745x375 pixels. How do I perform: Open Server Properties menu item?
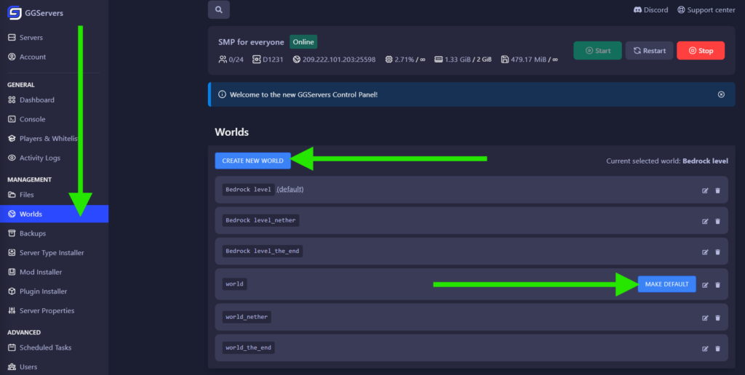47,310
